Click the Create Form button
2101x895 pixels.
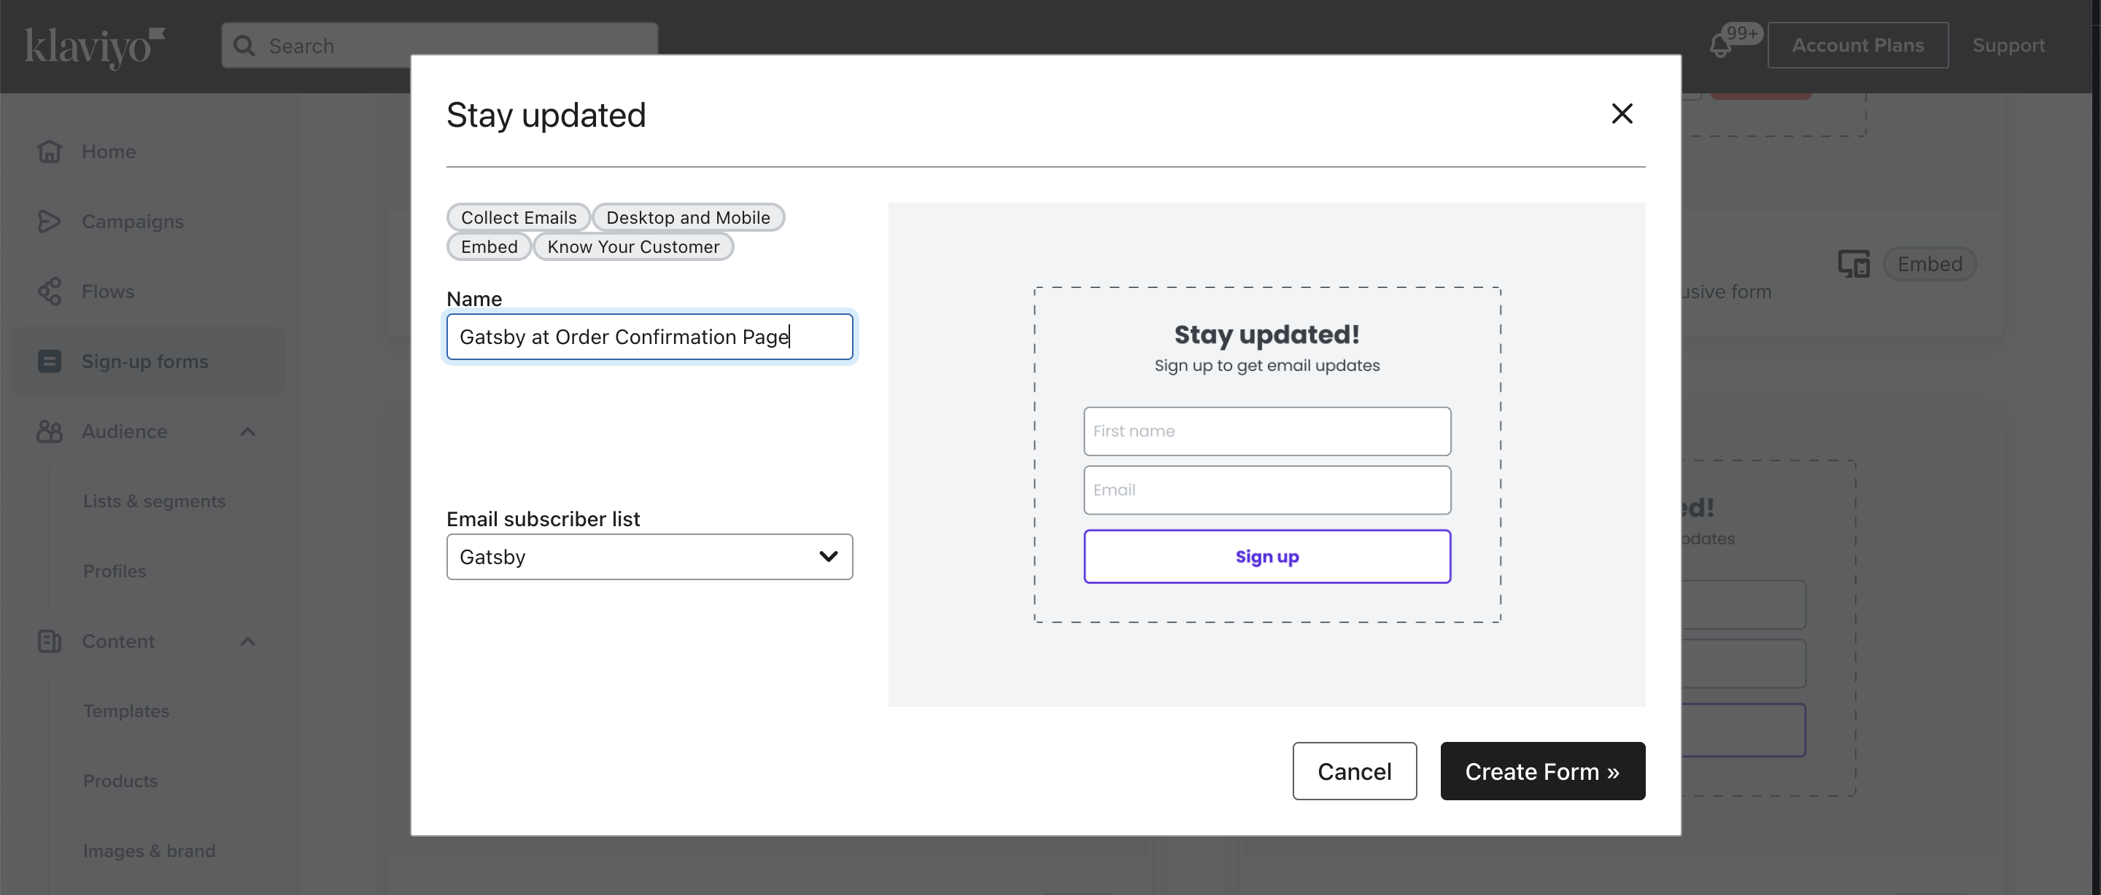[x=1541, y=771]
